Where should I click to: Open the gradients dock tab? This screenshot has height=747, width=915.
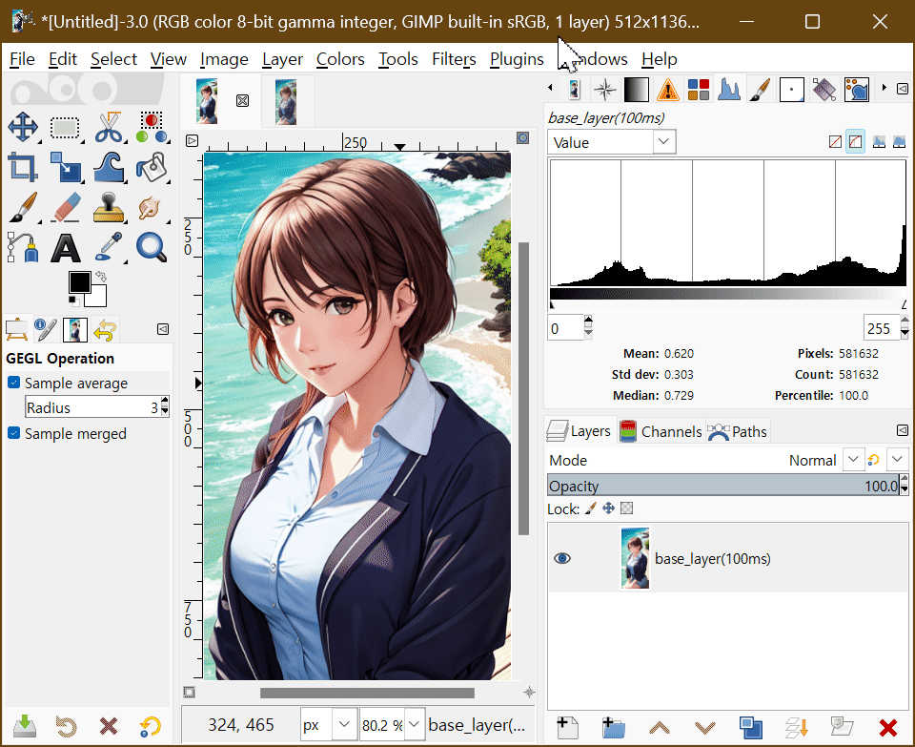coord(636,90)
